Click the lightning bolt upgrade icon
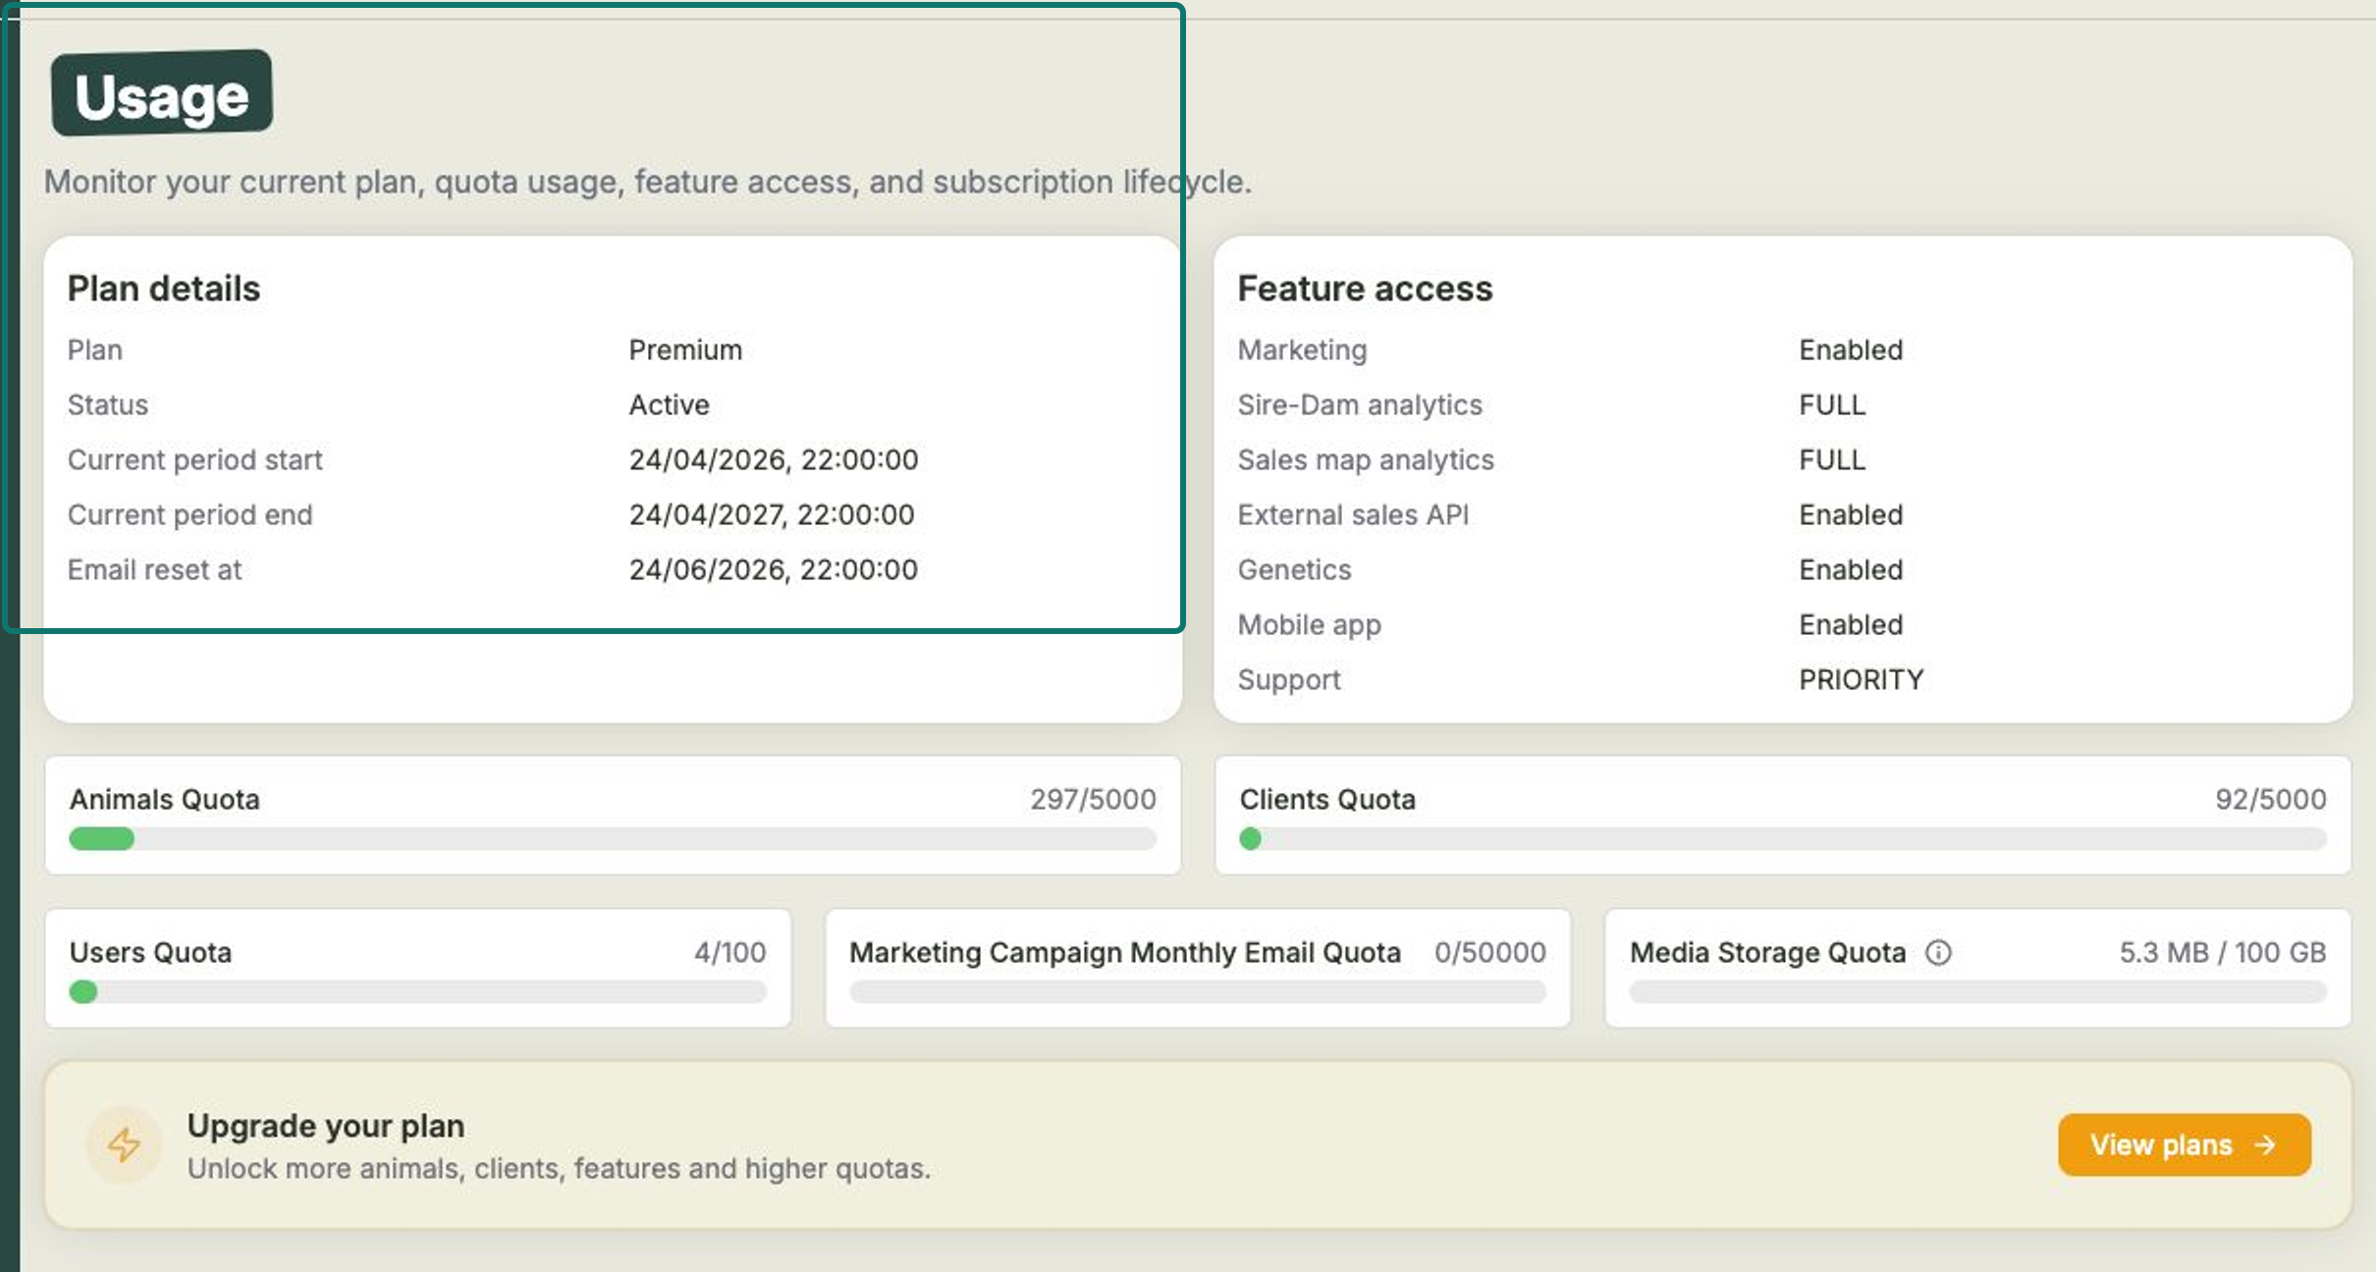Viewport: 2376px width, 1272px height. point(124,1144)
